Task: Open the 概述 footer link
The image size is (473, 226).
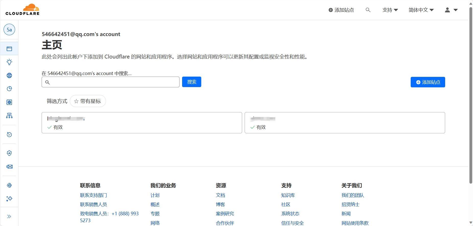Action: 155,204
